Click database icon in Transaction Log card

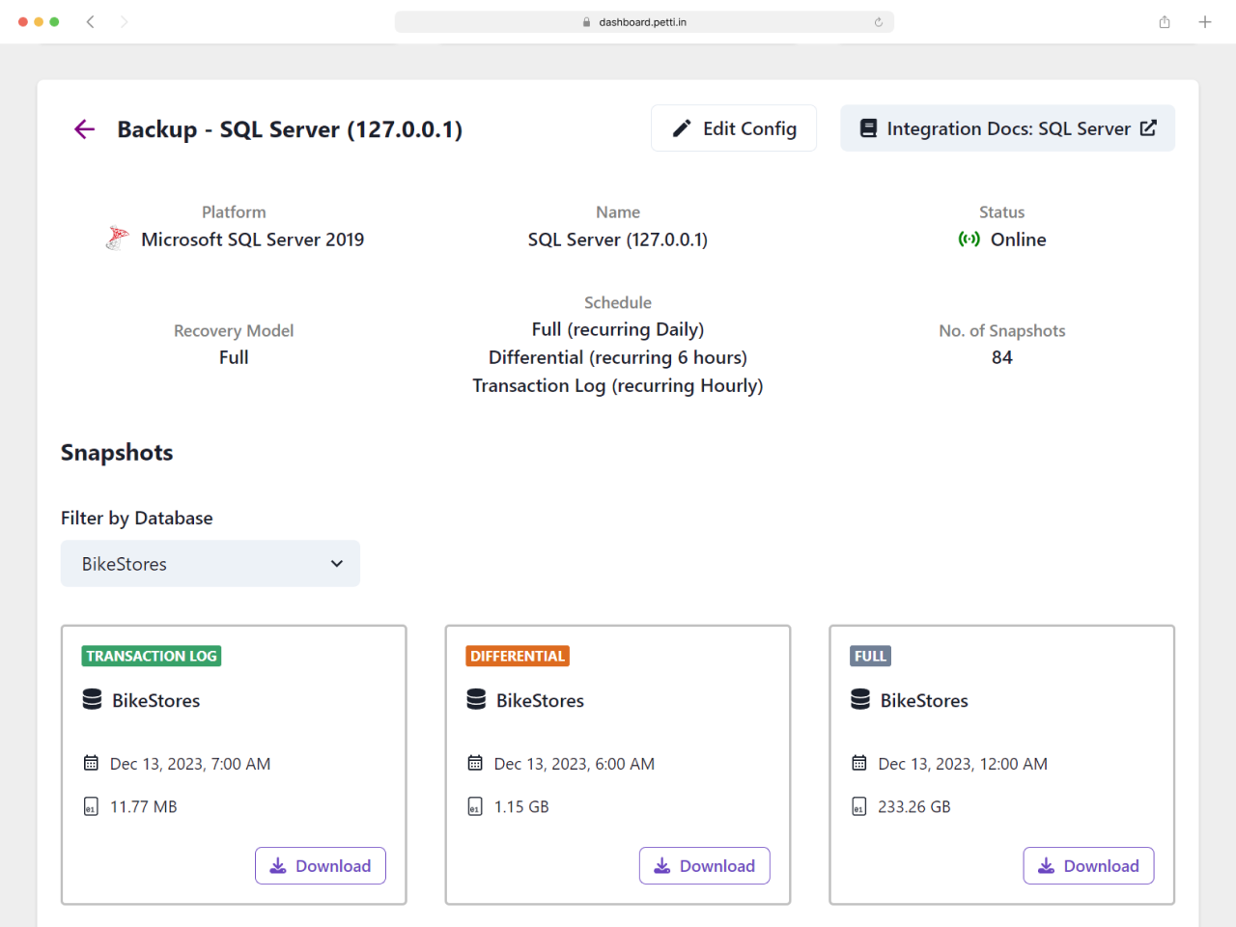(92, 699)
